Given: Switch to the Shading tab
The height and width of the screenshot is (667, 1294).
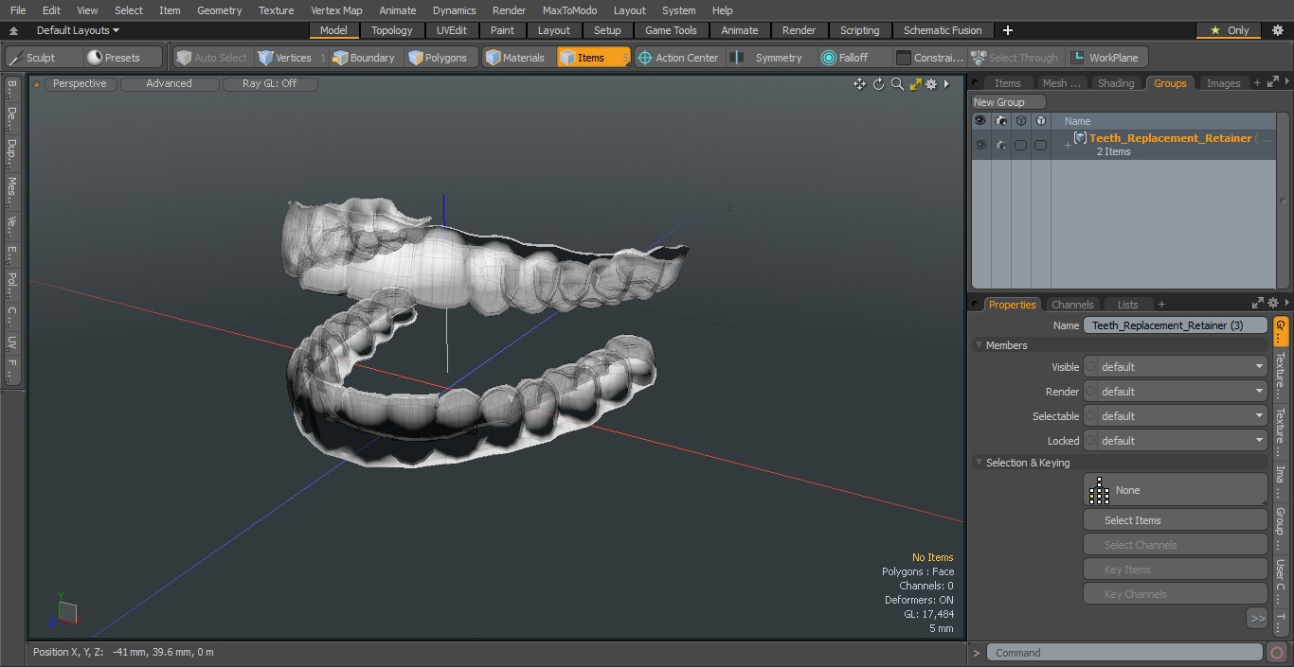Looking at the screenshot, I should 1115,83.
